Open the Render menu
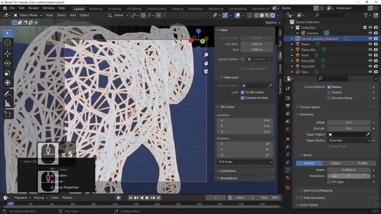 click(x=33, y=8)
